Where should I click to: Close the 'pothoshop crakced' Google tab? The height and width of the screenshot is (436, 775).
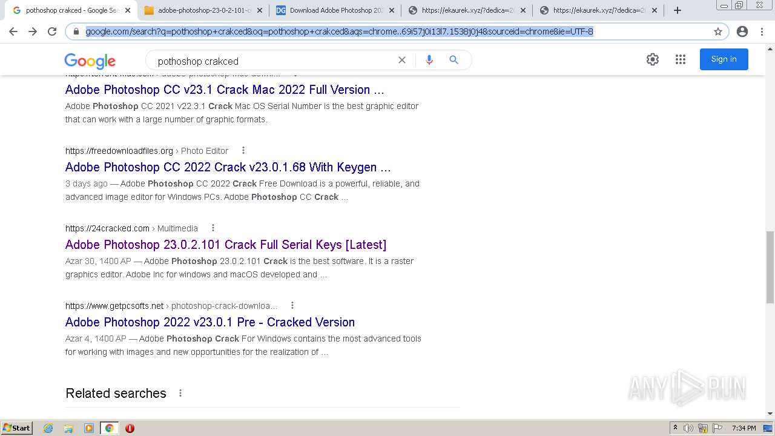[x=127, y=10]
